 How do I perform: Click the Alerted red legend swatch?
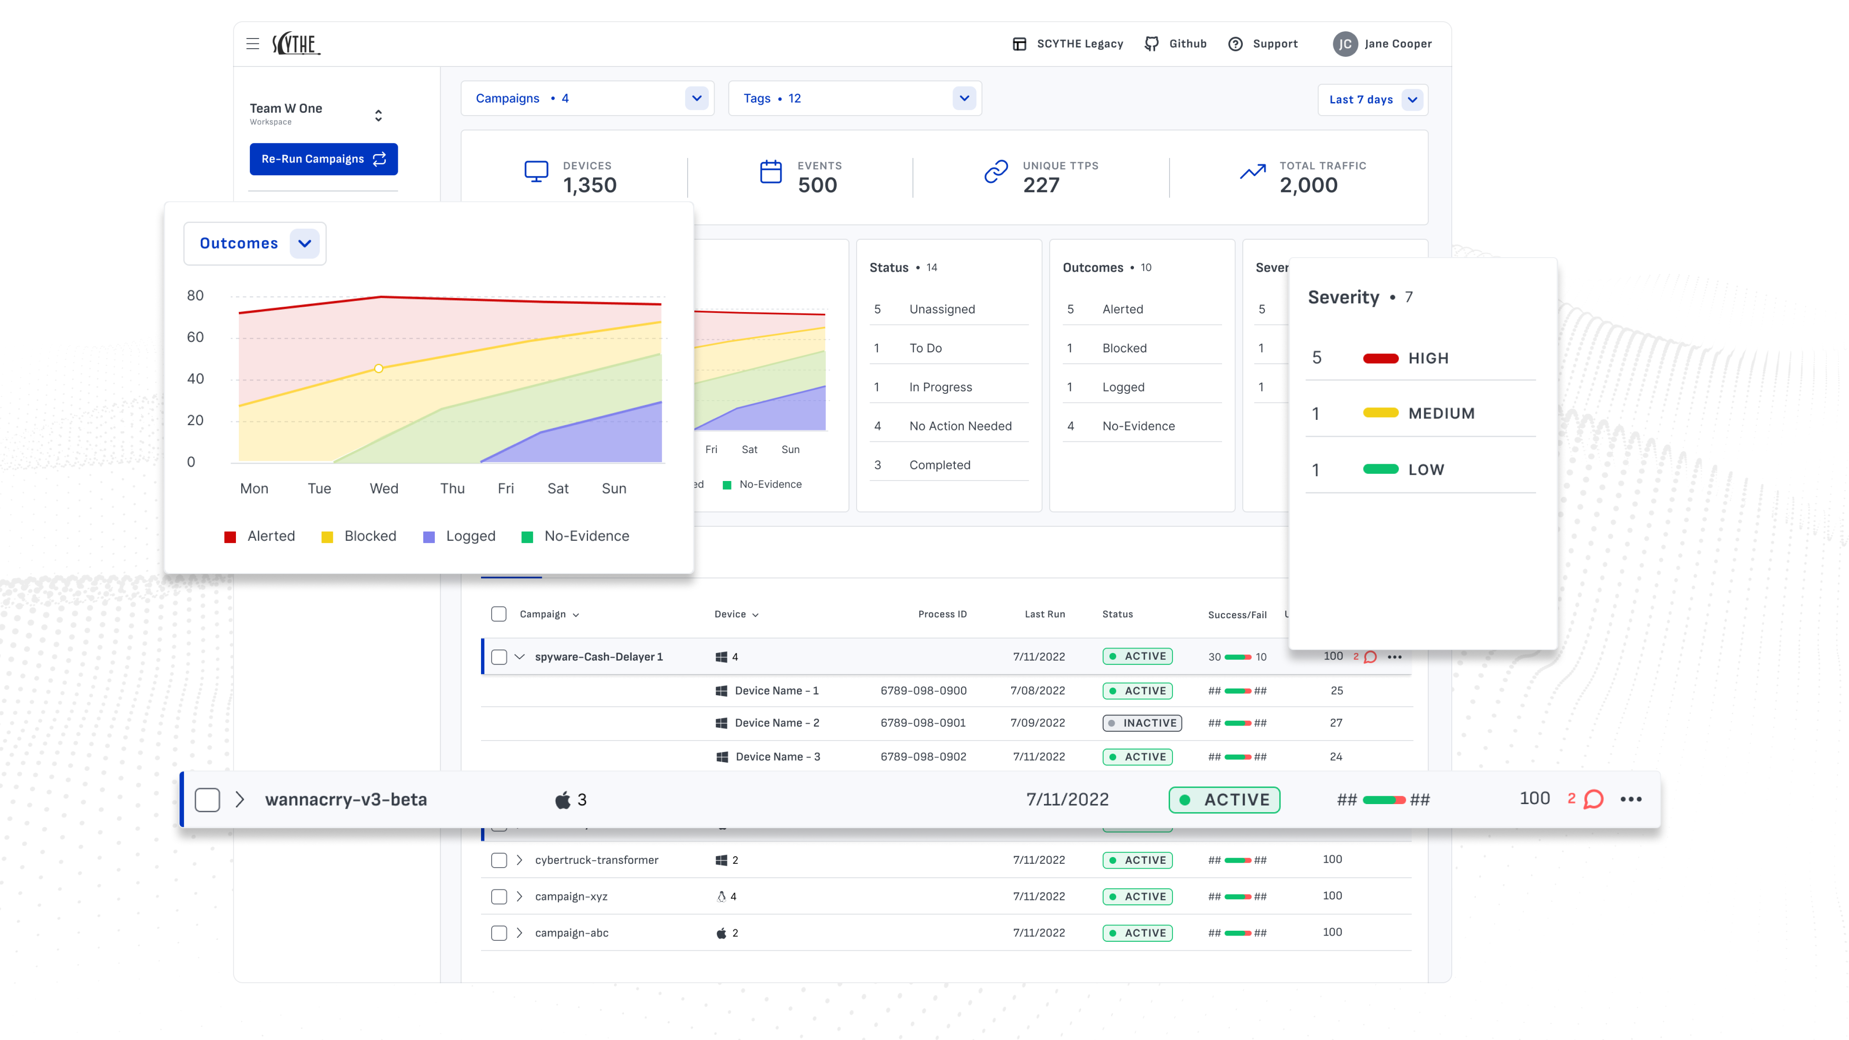click(231, 537)
